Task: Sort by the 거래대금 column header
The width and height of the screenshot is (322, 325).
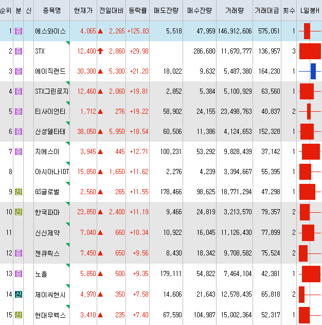Action: coord(267,10)
